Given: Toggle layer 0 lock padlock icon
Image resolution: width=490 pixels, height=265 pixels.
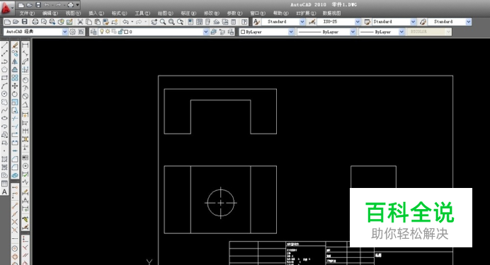Looking at the screenshot, I should (120, 32).
